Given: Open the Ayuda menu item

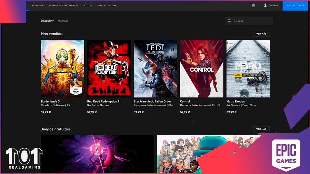Looking at the screenshot, I should pyautogui.click(x=88, y=5).
